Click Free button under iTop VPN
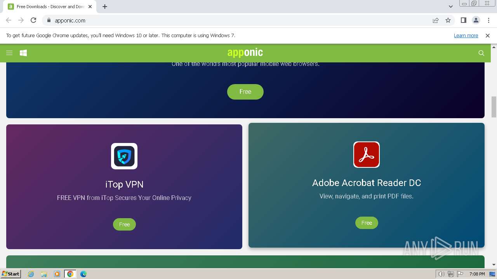Image resolution: width=497 pixels, height=279 pixels. coord(124,224)
